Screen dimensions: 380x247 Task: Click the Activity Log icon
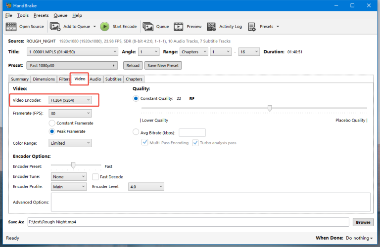pos(211,27)
